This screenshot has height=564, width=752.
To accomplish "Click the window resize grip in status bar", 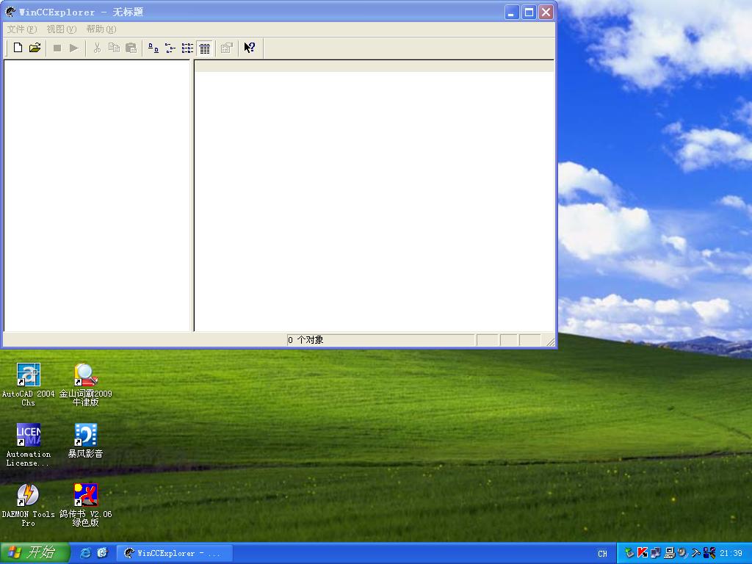I will pyautogui.click(x=550, y=341).
